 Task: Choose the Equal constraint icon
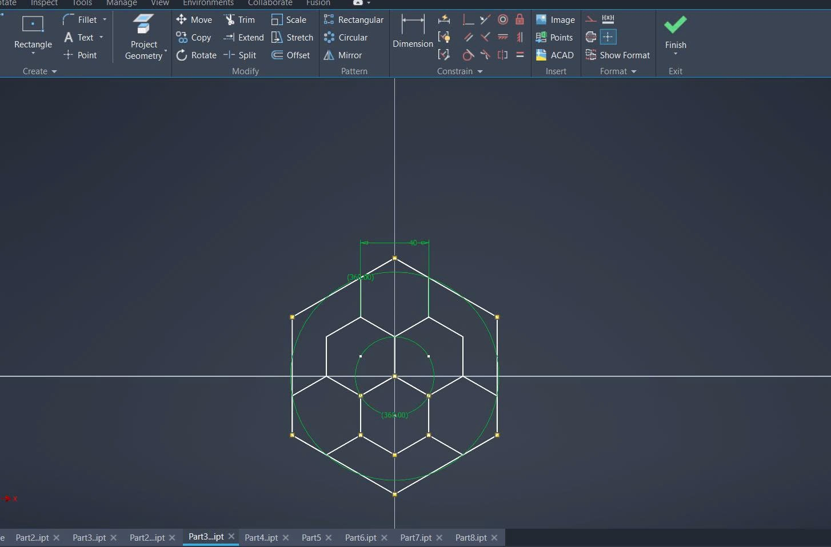pyautogui.click(x=520, y=55)
